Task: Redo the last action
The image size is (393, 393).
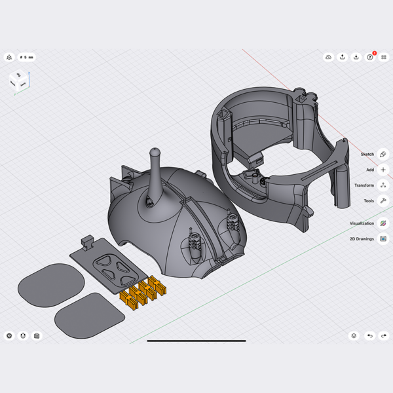Action: pyautogui.click(x=383, y=335)
